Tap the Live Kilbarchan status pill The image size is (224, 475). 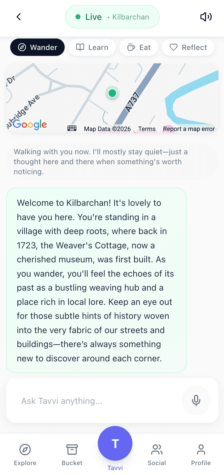tap(112, 17)
